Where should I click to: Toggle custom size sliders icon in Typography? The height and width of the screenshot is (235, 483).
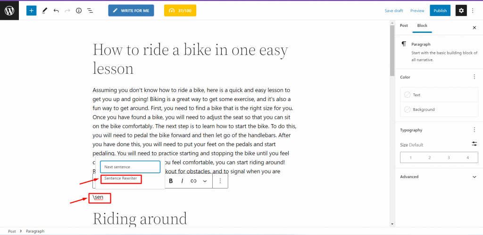pyautogui.click(x=475, y=143)
